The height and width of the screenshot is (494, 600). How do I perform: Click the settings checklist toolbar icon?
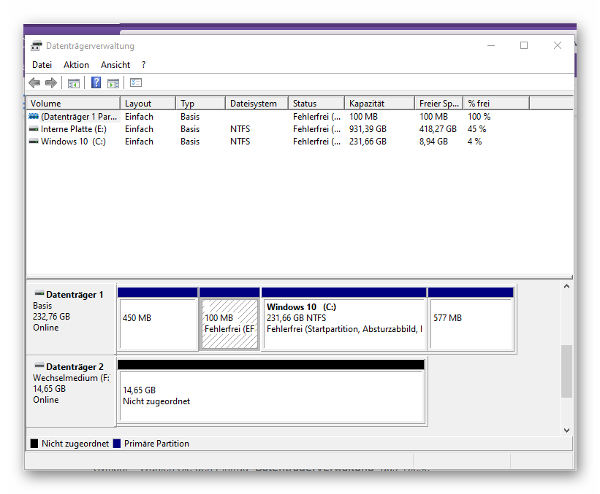136,82
